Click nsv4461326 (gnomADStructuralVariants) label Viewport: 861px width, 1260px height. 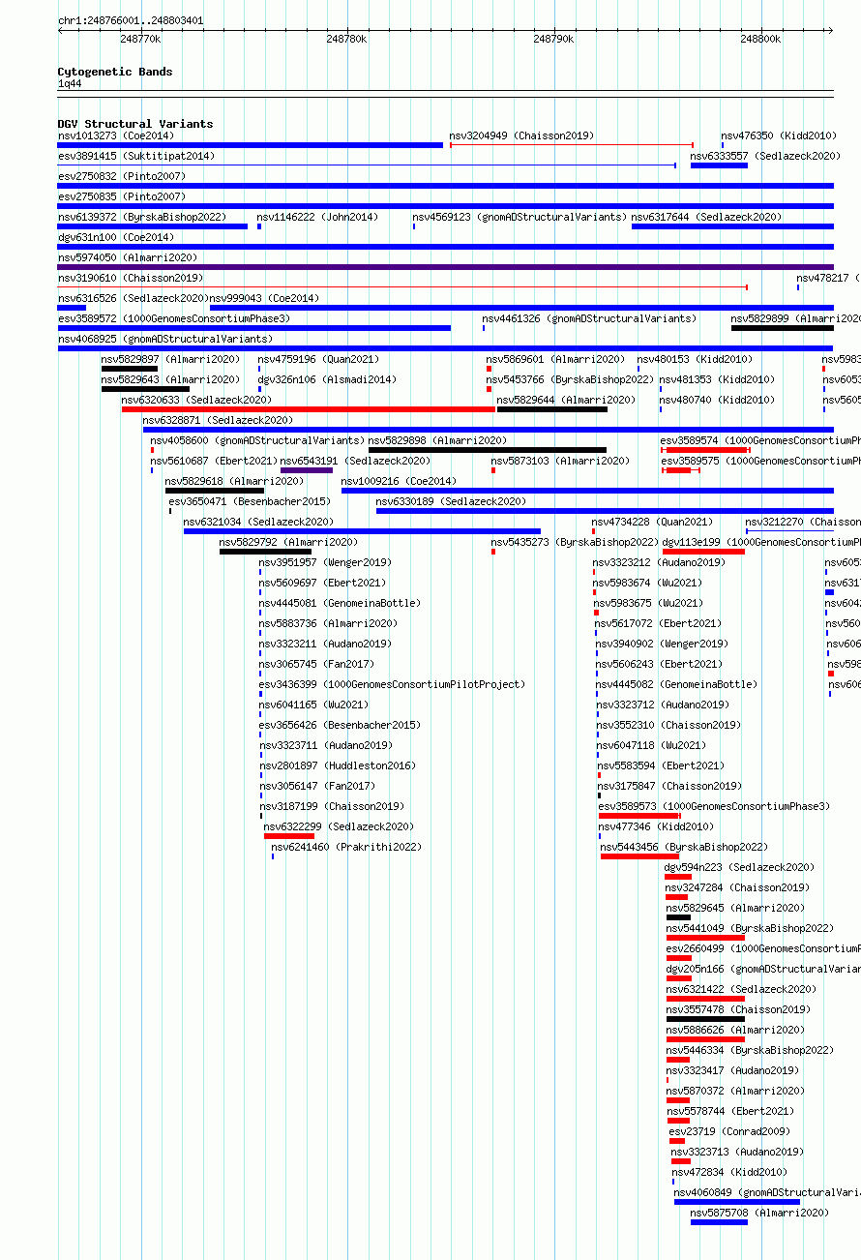tap(589, 318)
